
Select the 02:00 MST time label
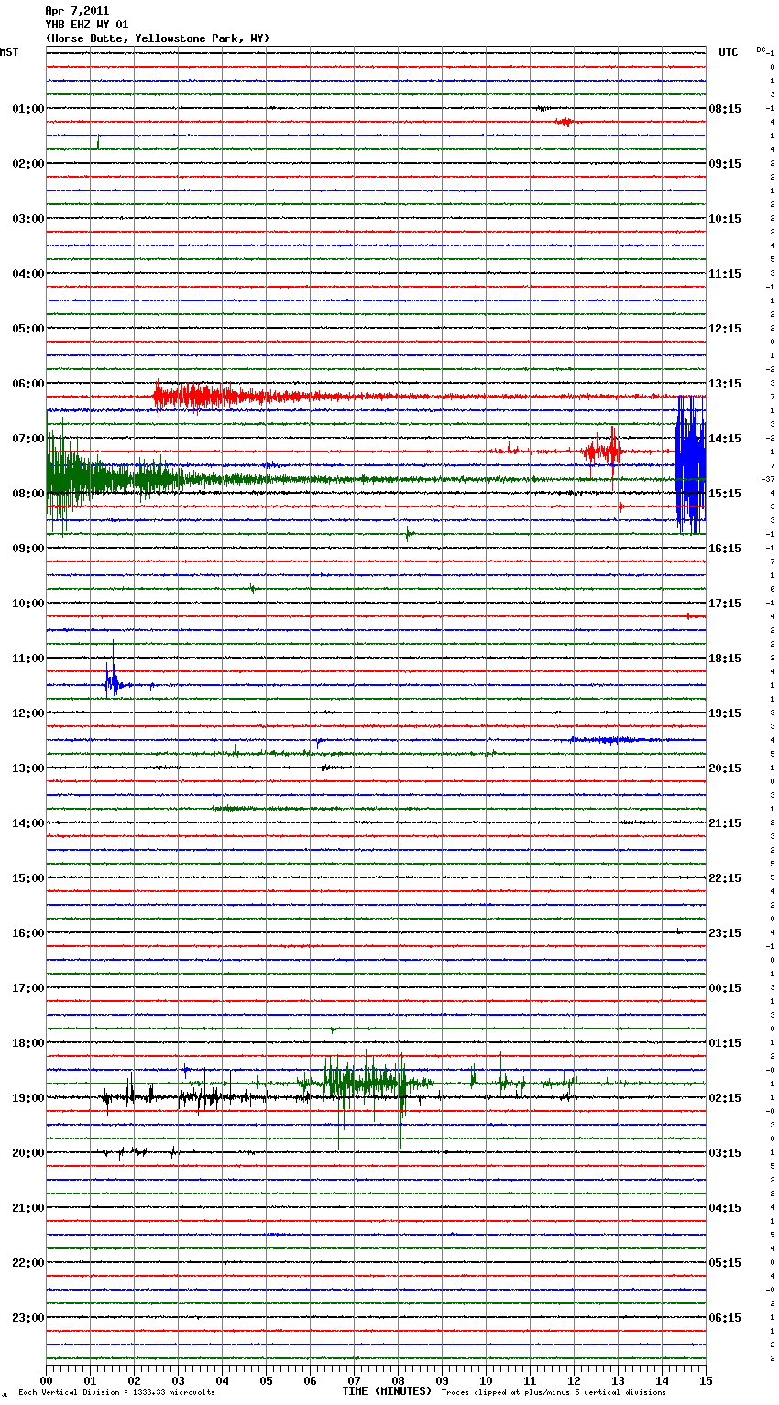pyautogui.click(x=28, y=164)
